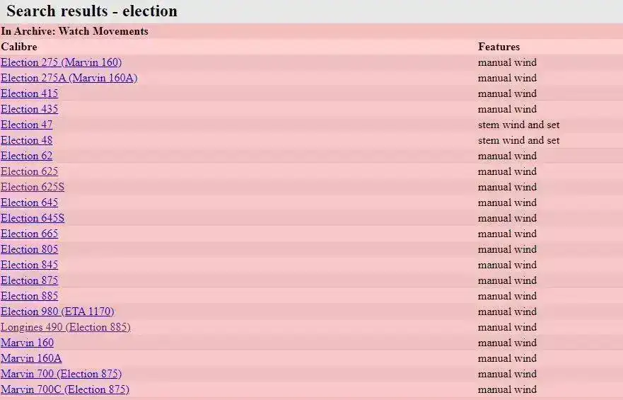
Task: Open the Election 625S link
Action: coord(33,187)
